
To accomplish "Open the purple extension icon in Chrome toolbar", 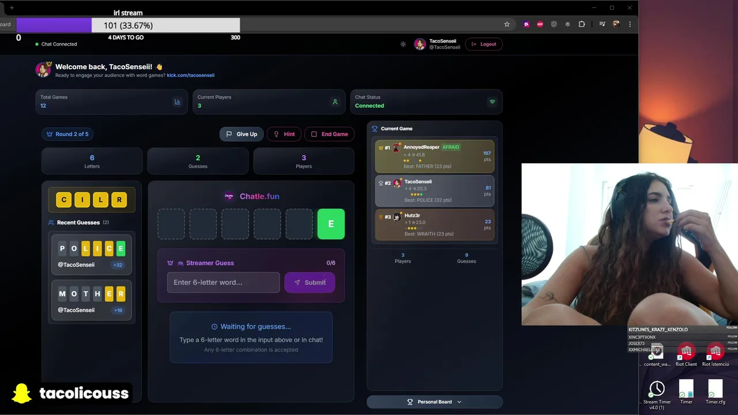I will pyautogui.click(x=526, y=24).
